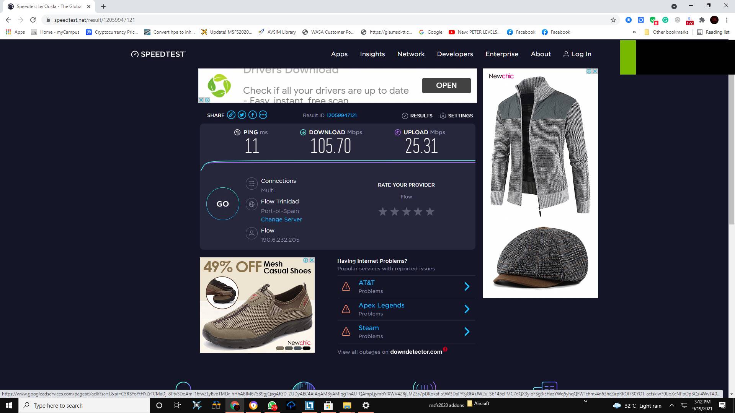Click page vertical scrollbar
The image size is (735, 413).
click(732, 149)
